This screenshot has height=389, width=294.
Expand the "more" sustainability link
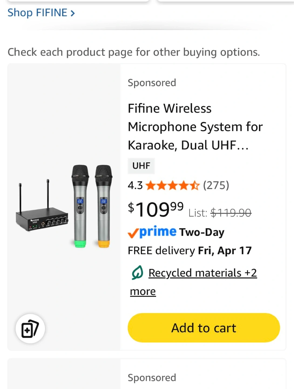pos(143,291)
